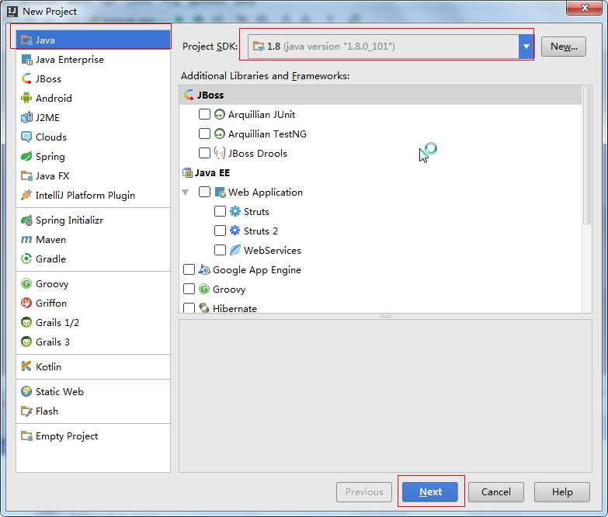Select the Java project type icon
The image size is (608, 517).
click(26, 40)
